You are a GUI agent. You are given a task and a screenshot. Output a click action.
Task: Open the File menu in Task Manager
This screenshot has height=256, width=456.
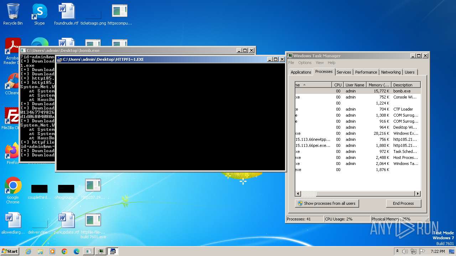tap(291, 63)
